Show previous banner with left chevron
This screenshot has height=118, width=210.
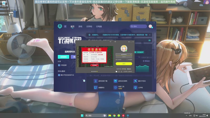click(x=78, y=57)
